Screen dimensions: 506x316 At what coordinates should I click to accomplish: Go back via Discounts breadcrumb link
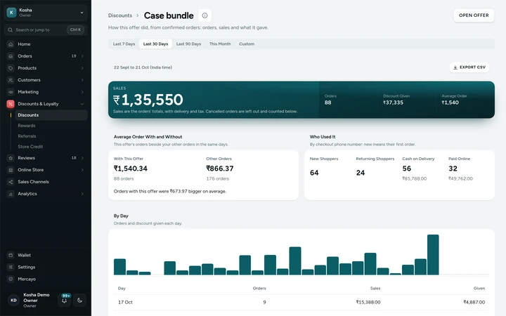(120, 15)
